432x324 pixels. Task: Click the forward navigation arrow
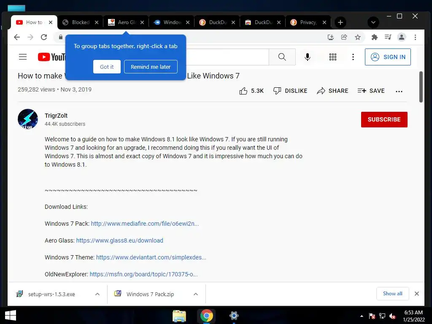(30, 37)
